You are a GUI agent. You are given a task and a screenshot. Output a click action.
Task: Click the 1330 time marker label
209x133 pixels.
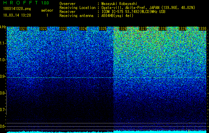tap(202, 29)
